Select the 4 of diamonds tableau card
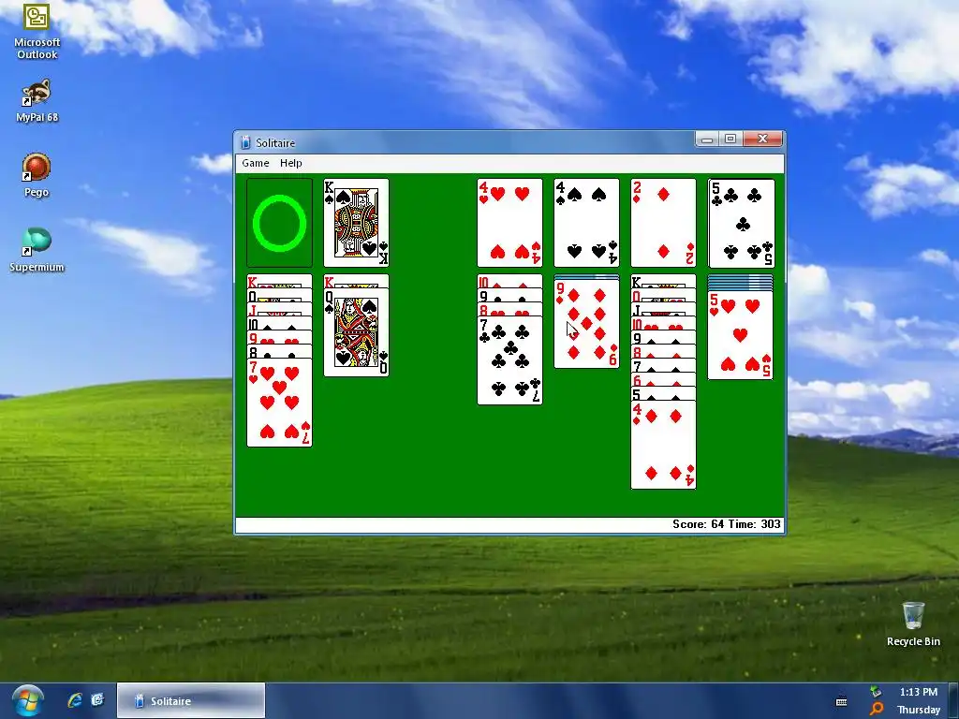The image size is (959, 719). [664, 445]
